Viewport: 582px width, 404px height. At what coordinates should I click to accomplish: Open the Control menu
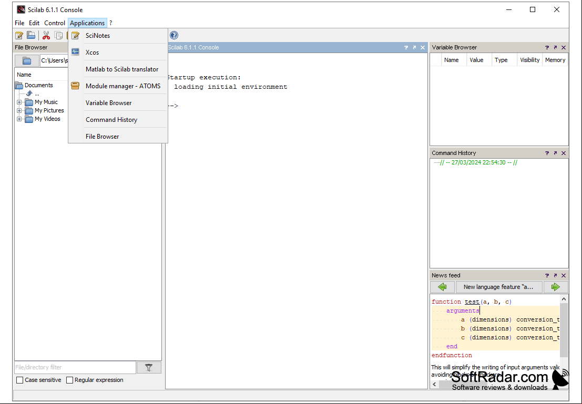click(55, 23)
